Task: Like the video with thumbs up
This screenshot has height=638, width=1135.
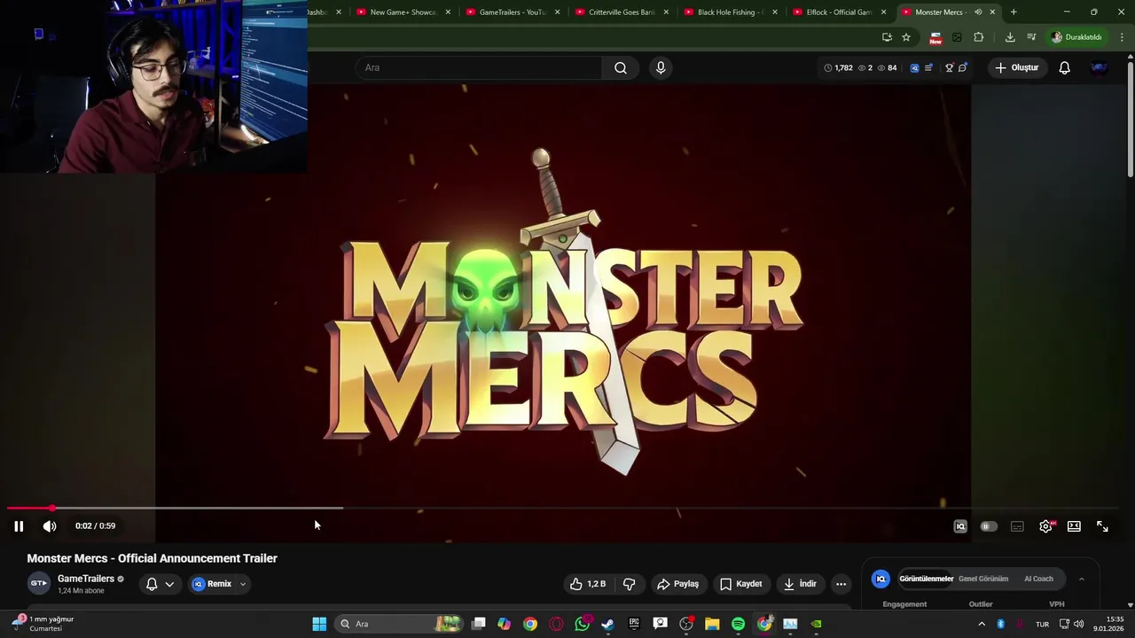Action: pyautogui.click(x=588, y=584)
